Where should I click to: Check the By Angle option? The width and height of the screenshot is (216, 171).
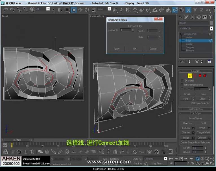point(182,89)
